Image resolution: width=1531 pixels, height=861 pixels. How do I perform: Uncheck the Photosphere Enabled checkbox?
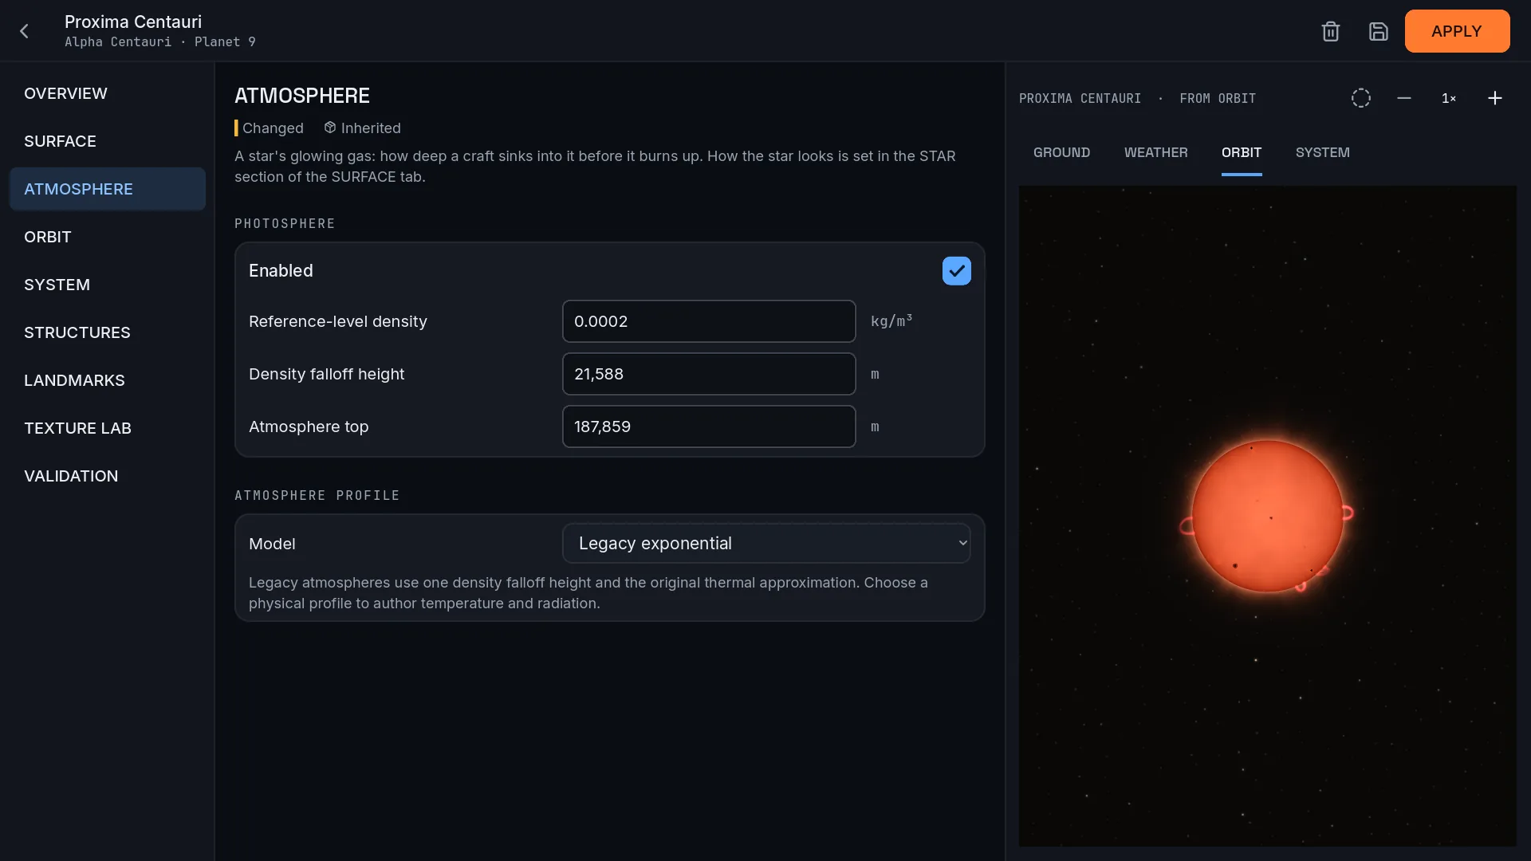click(956, 271)
